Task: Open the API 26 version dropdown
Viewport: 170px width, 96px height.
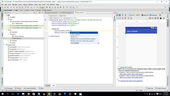Action: click(x=138, y=15)
